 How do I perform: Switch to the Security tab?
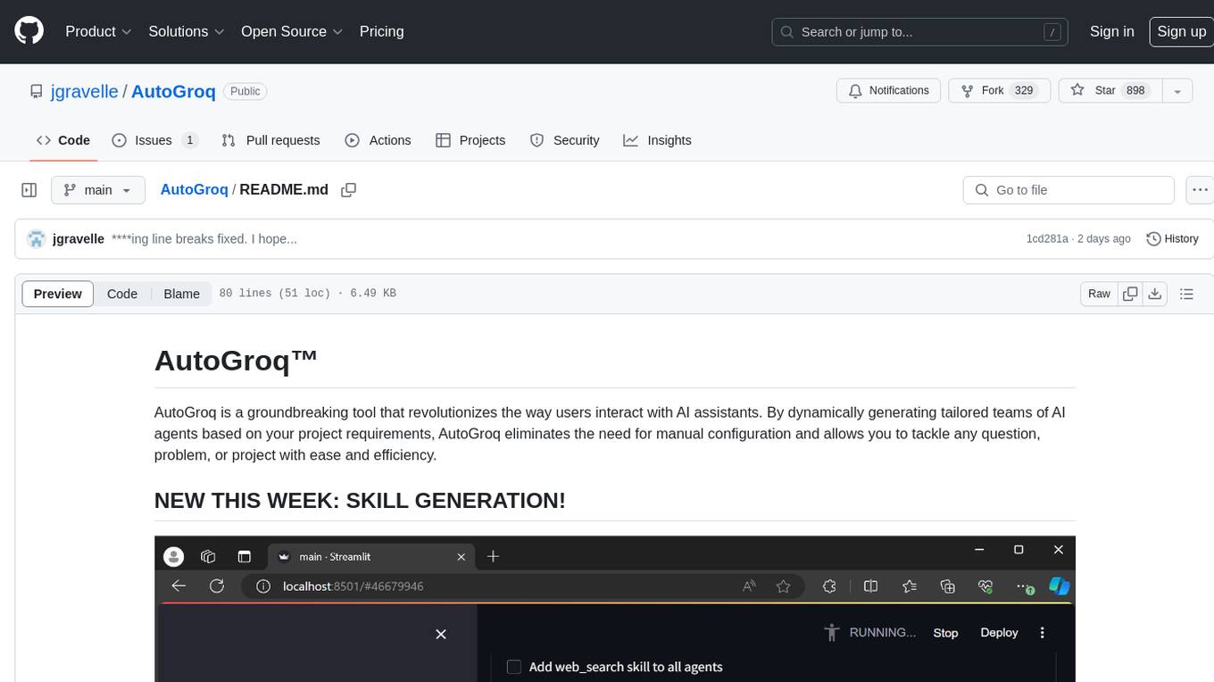coord(564,140)
